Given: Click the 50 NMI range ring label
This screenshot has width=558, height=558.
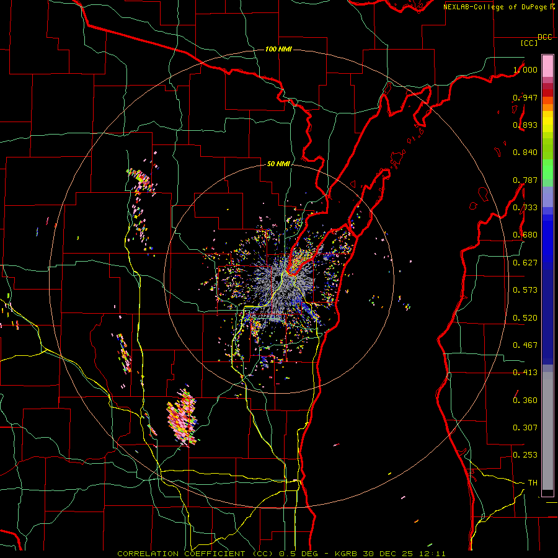Looking at the screenshot, I should [278, 164].
